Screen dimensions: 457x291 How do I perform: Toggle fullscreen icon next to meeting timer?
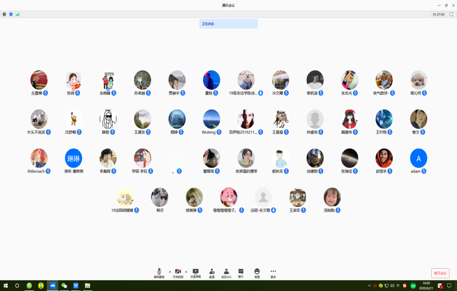451,14
